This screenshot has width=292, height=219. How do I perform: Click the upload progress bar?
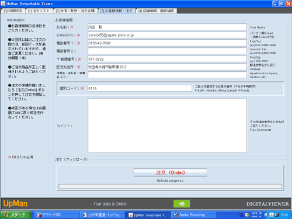click(171, 186)
